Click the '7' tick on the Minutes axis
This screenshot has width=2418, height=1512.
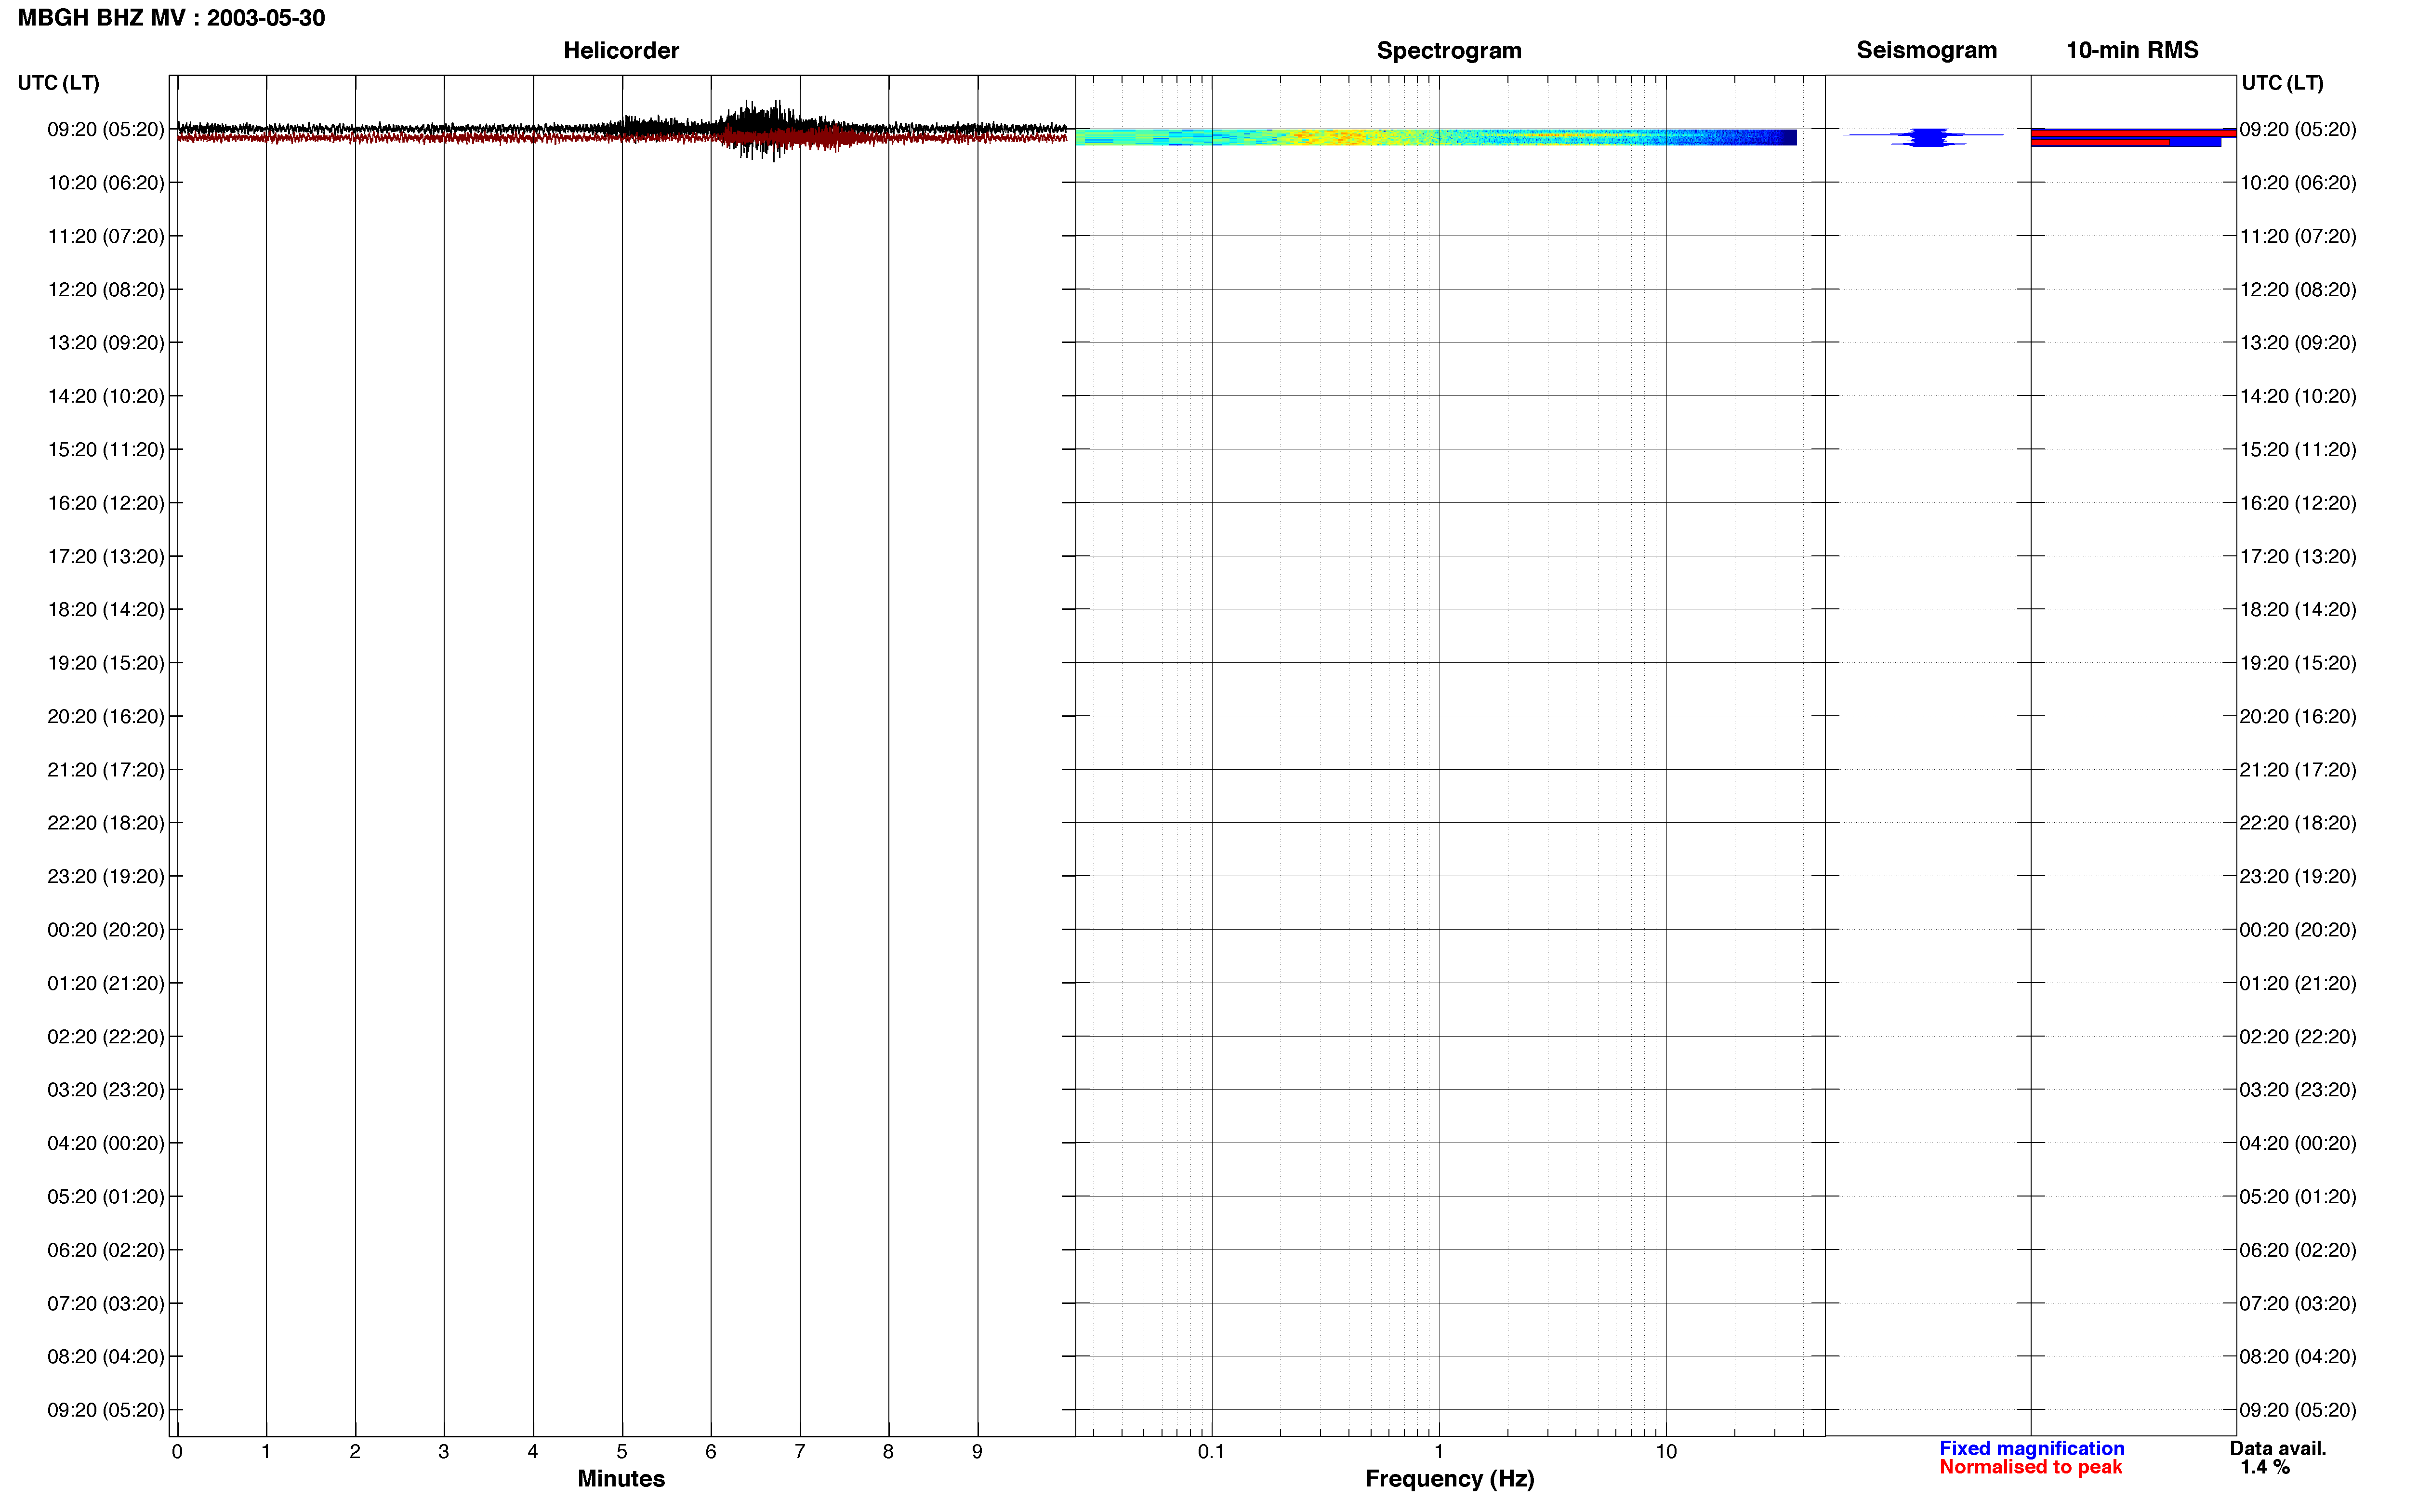point(800,1452)
